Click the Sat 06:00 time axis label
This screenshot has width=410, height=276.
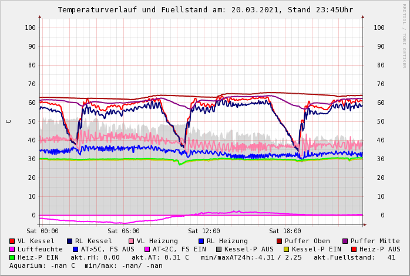[123, 231]
